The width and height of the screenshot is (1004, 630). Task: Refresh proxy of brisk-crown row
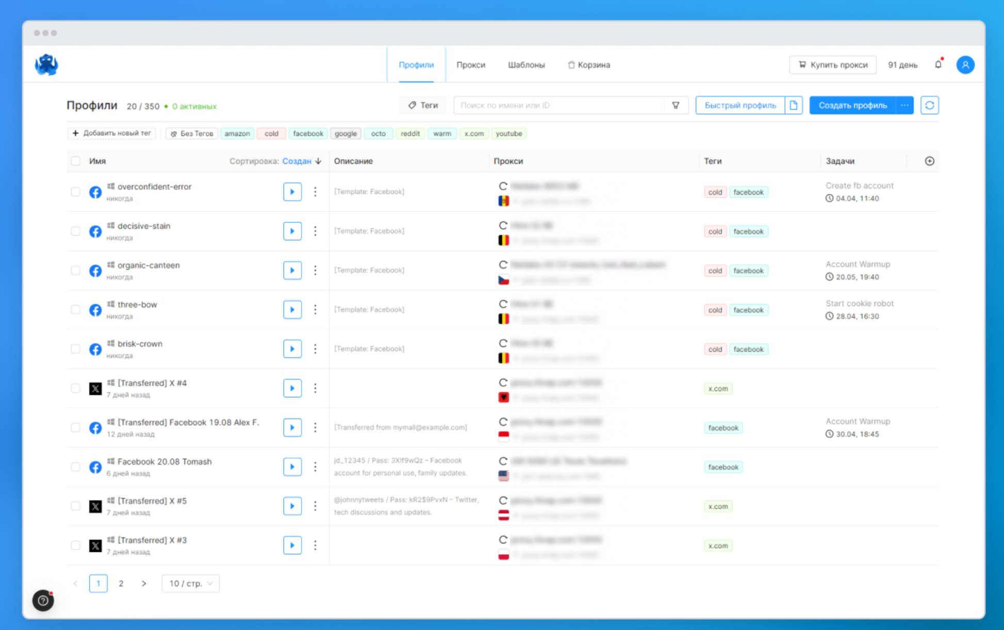pyautogui.click(x=503, y=343)
